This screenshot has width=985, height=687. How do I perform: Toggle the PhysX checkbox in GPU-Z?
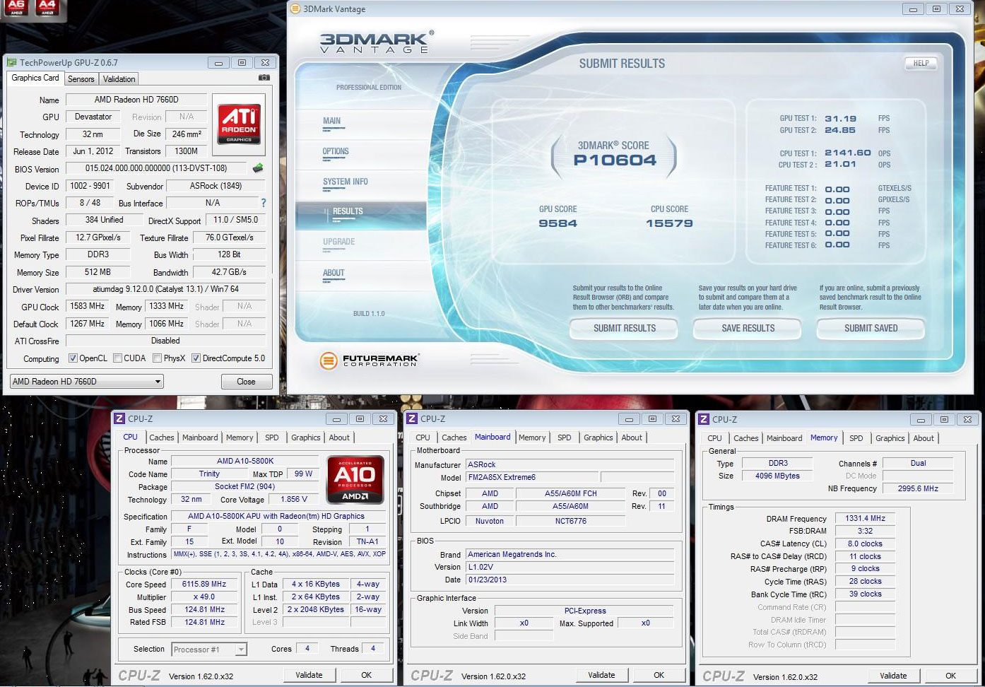point(157,358)
